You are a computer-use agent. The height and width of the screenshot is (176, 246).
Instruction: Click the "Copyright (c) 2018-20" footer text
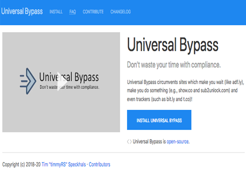[x=21, y=165]
